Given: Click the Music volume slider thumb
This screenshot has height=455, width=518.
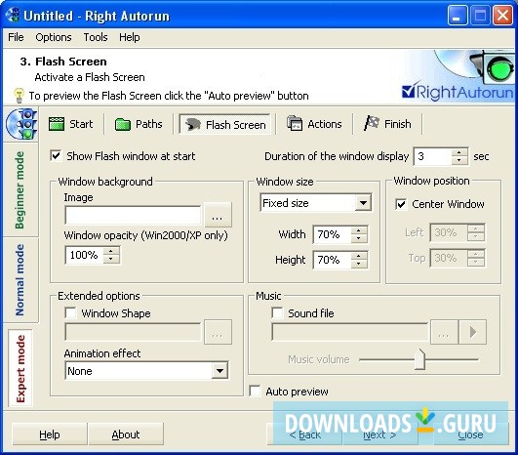Looking at the screenshot, I should tap(419, 359).
